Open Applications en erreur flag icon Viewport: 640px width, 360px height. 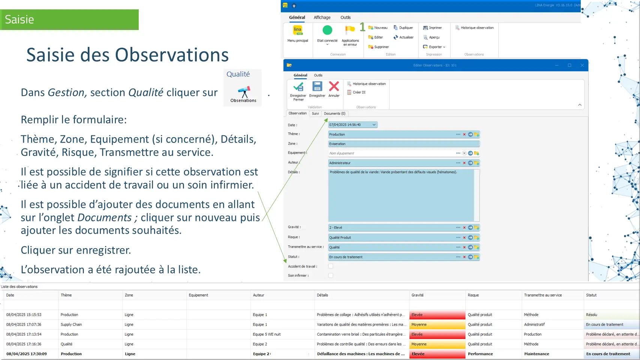(350, 30)
